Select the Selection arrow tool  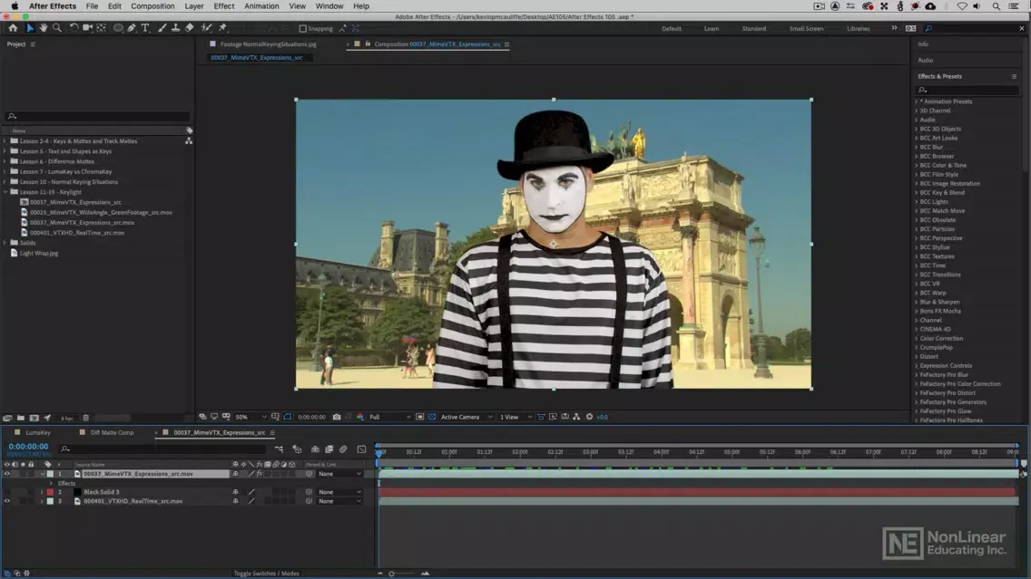[x=30, y=28]
